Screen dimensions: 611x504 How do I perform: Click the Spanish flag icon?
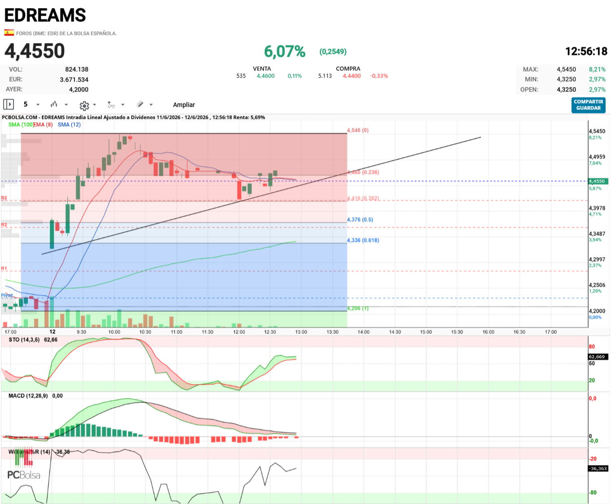[x=9, y=33]
